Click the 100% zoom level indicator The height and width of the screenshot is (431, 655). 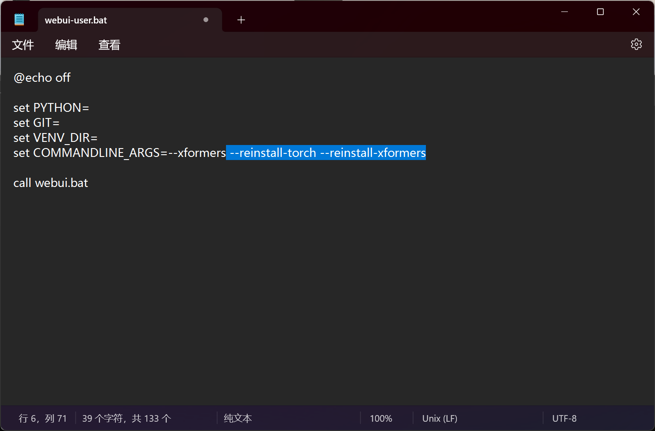tap(381, 418)
